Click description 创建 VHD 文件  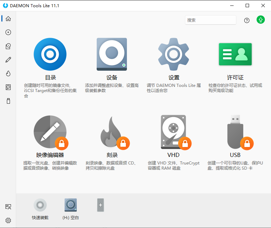click(174, 166)
